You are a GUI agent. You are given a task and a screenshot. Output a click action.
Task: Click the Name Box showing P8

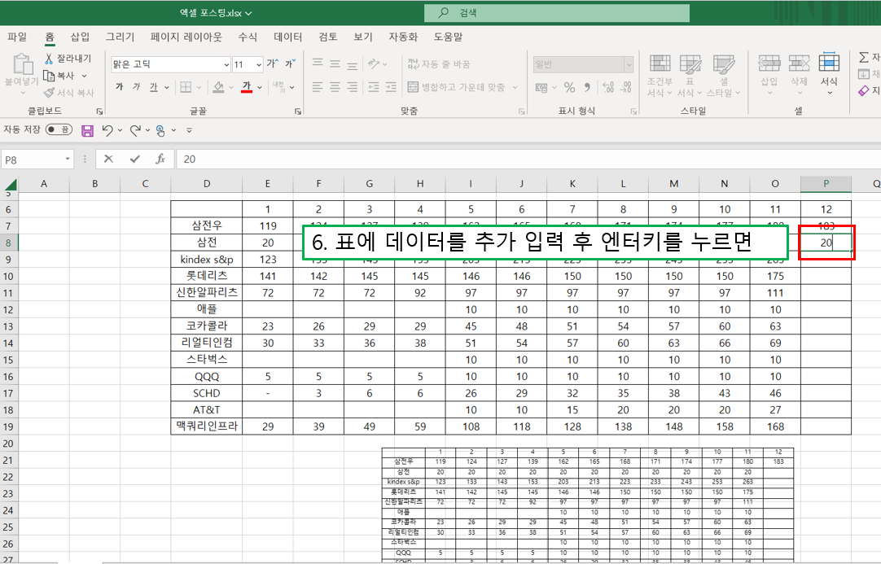pyautogui.click(x=37, y=160)
